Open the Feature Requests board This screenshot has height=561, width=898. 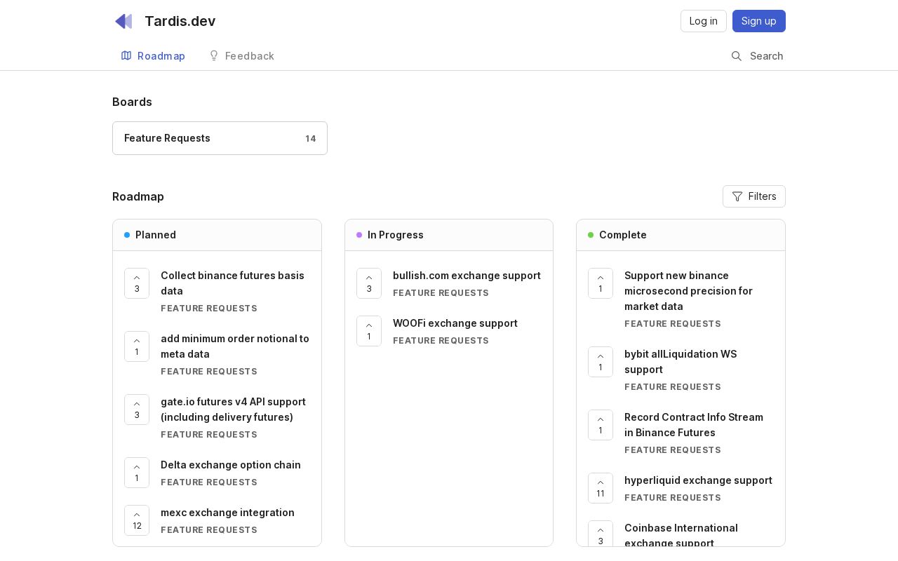[x=220, y=138]
